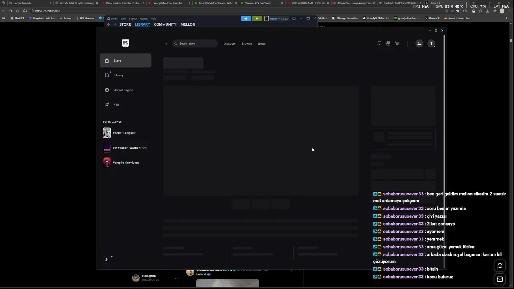Close the Google Translate browser tab

pos(51,3)
